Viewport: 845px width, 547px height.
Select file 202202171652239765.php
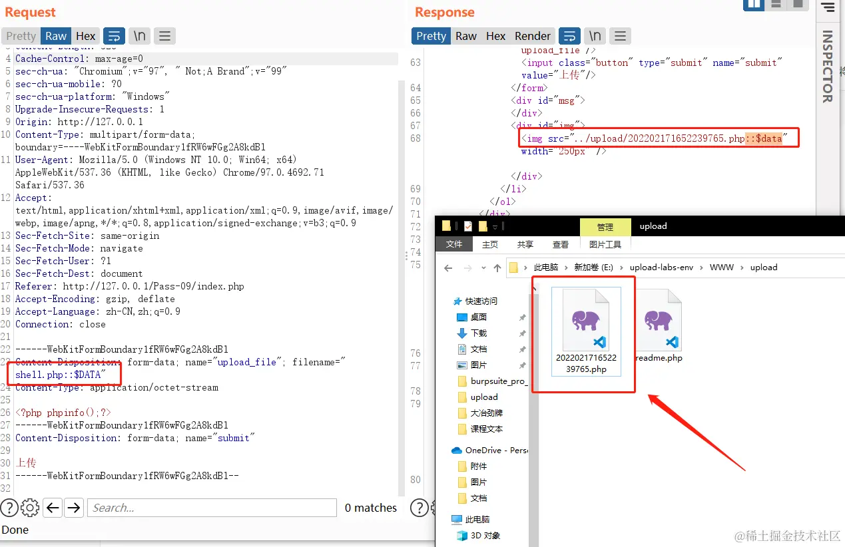tap(587, 331)
